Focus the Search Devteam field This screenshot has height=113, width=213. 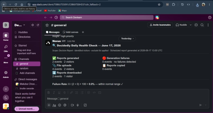tap(107, 17)
